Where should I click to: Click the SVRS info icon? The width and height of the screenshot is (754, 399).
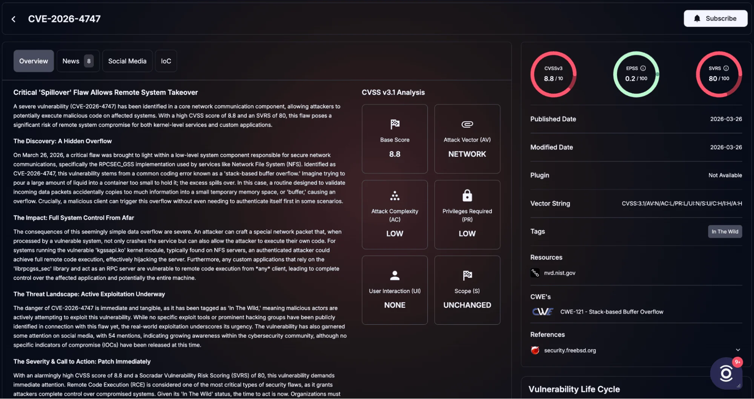click(726, 68)
